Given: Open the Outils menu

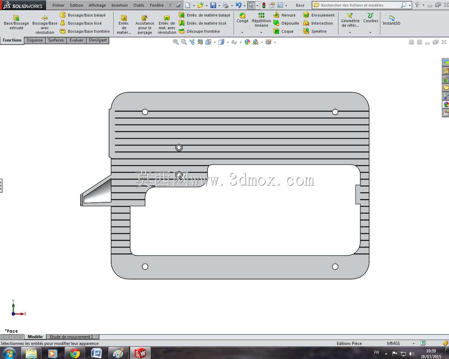Looking at the screenshot, I should (139, 5).
